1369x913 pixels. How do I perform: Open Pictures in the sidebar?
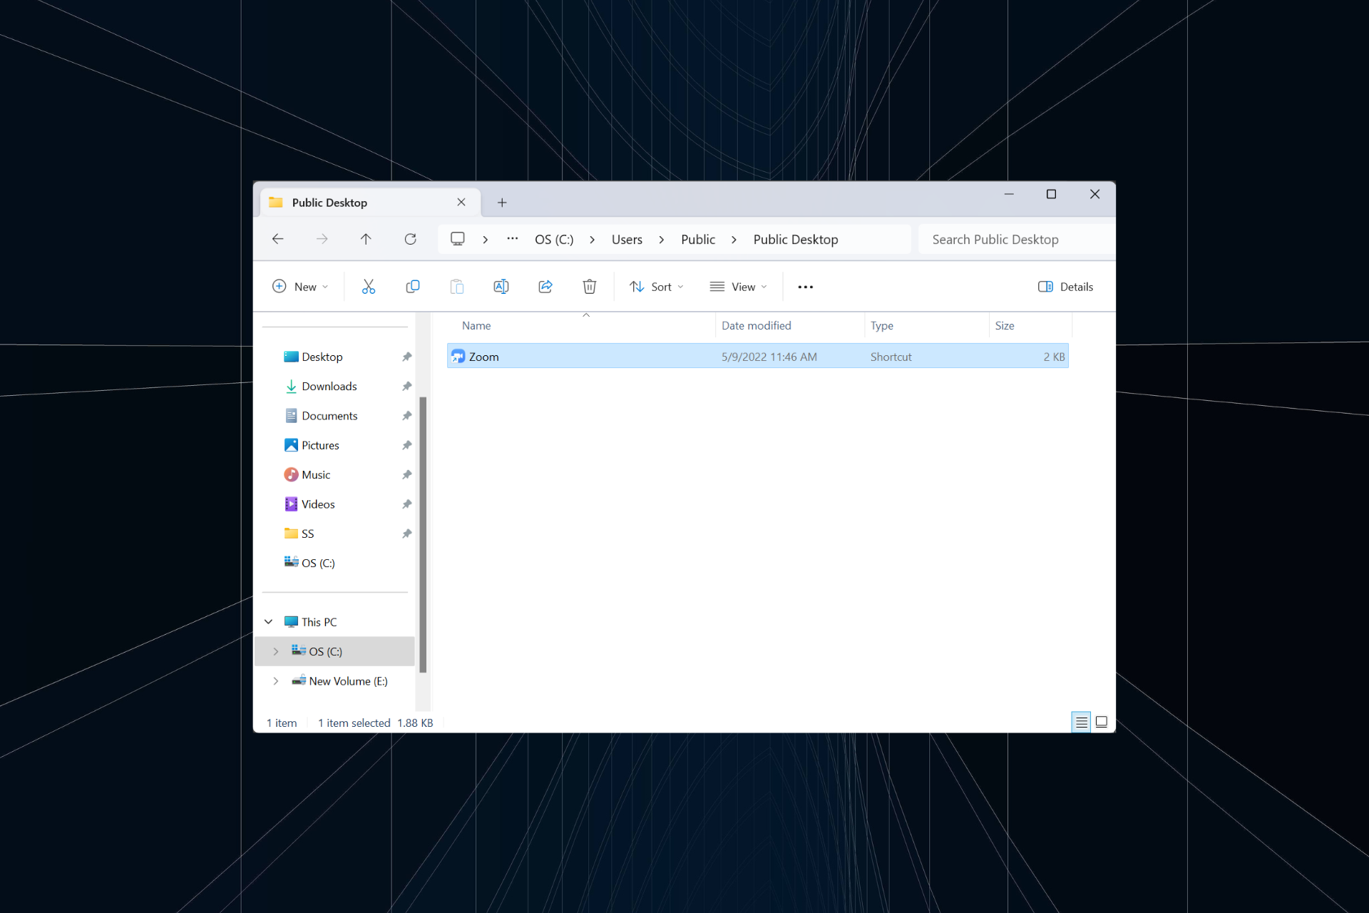(x=320, y=445)
